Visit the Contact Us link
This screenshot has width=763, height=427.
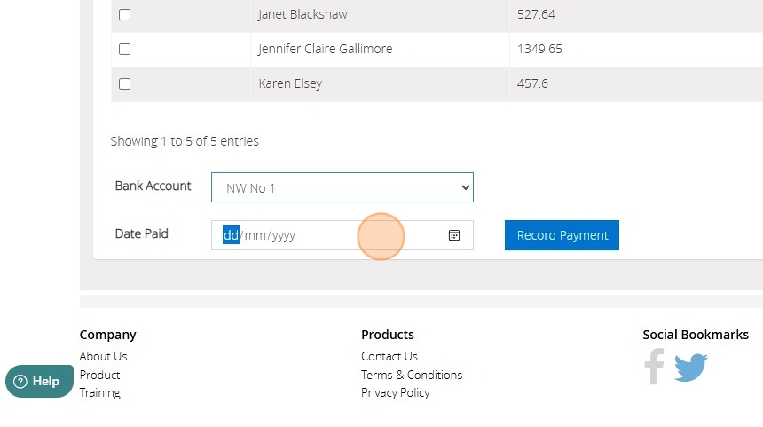pos(389,356)
